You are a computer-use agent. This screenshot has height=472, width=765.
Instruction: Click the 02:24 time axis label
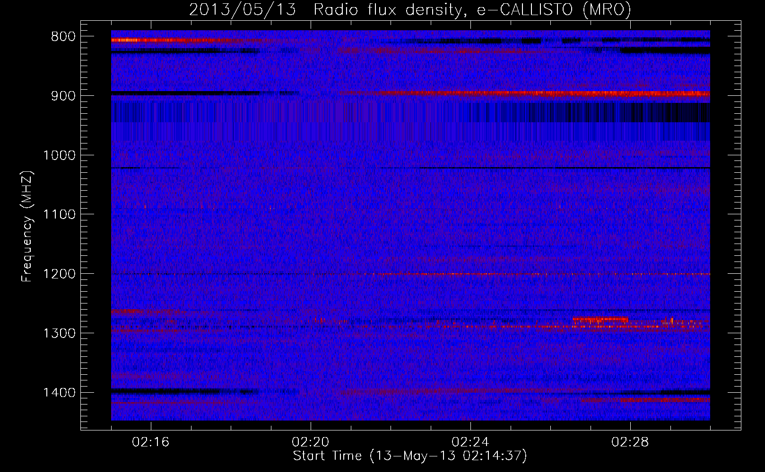(470, 442)
